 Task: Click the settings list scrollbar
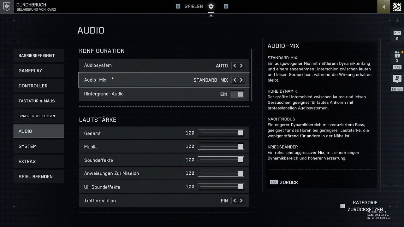[x=252, y=75]
